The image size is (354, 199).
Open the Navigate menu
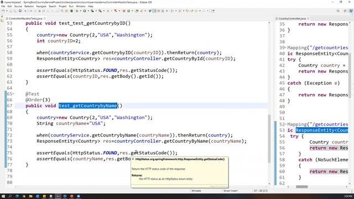pos(41,6)
